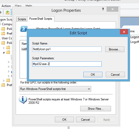
Task: Click the Script Parameters input field
Action: click(67, 64)
